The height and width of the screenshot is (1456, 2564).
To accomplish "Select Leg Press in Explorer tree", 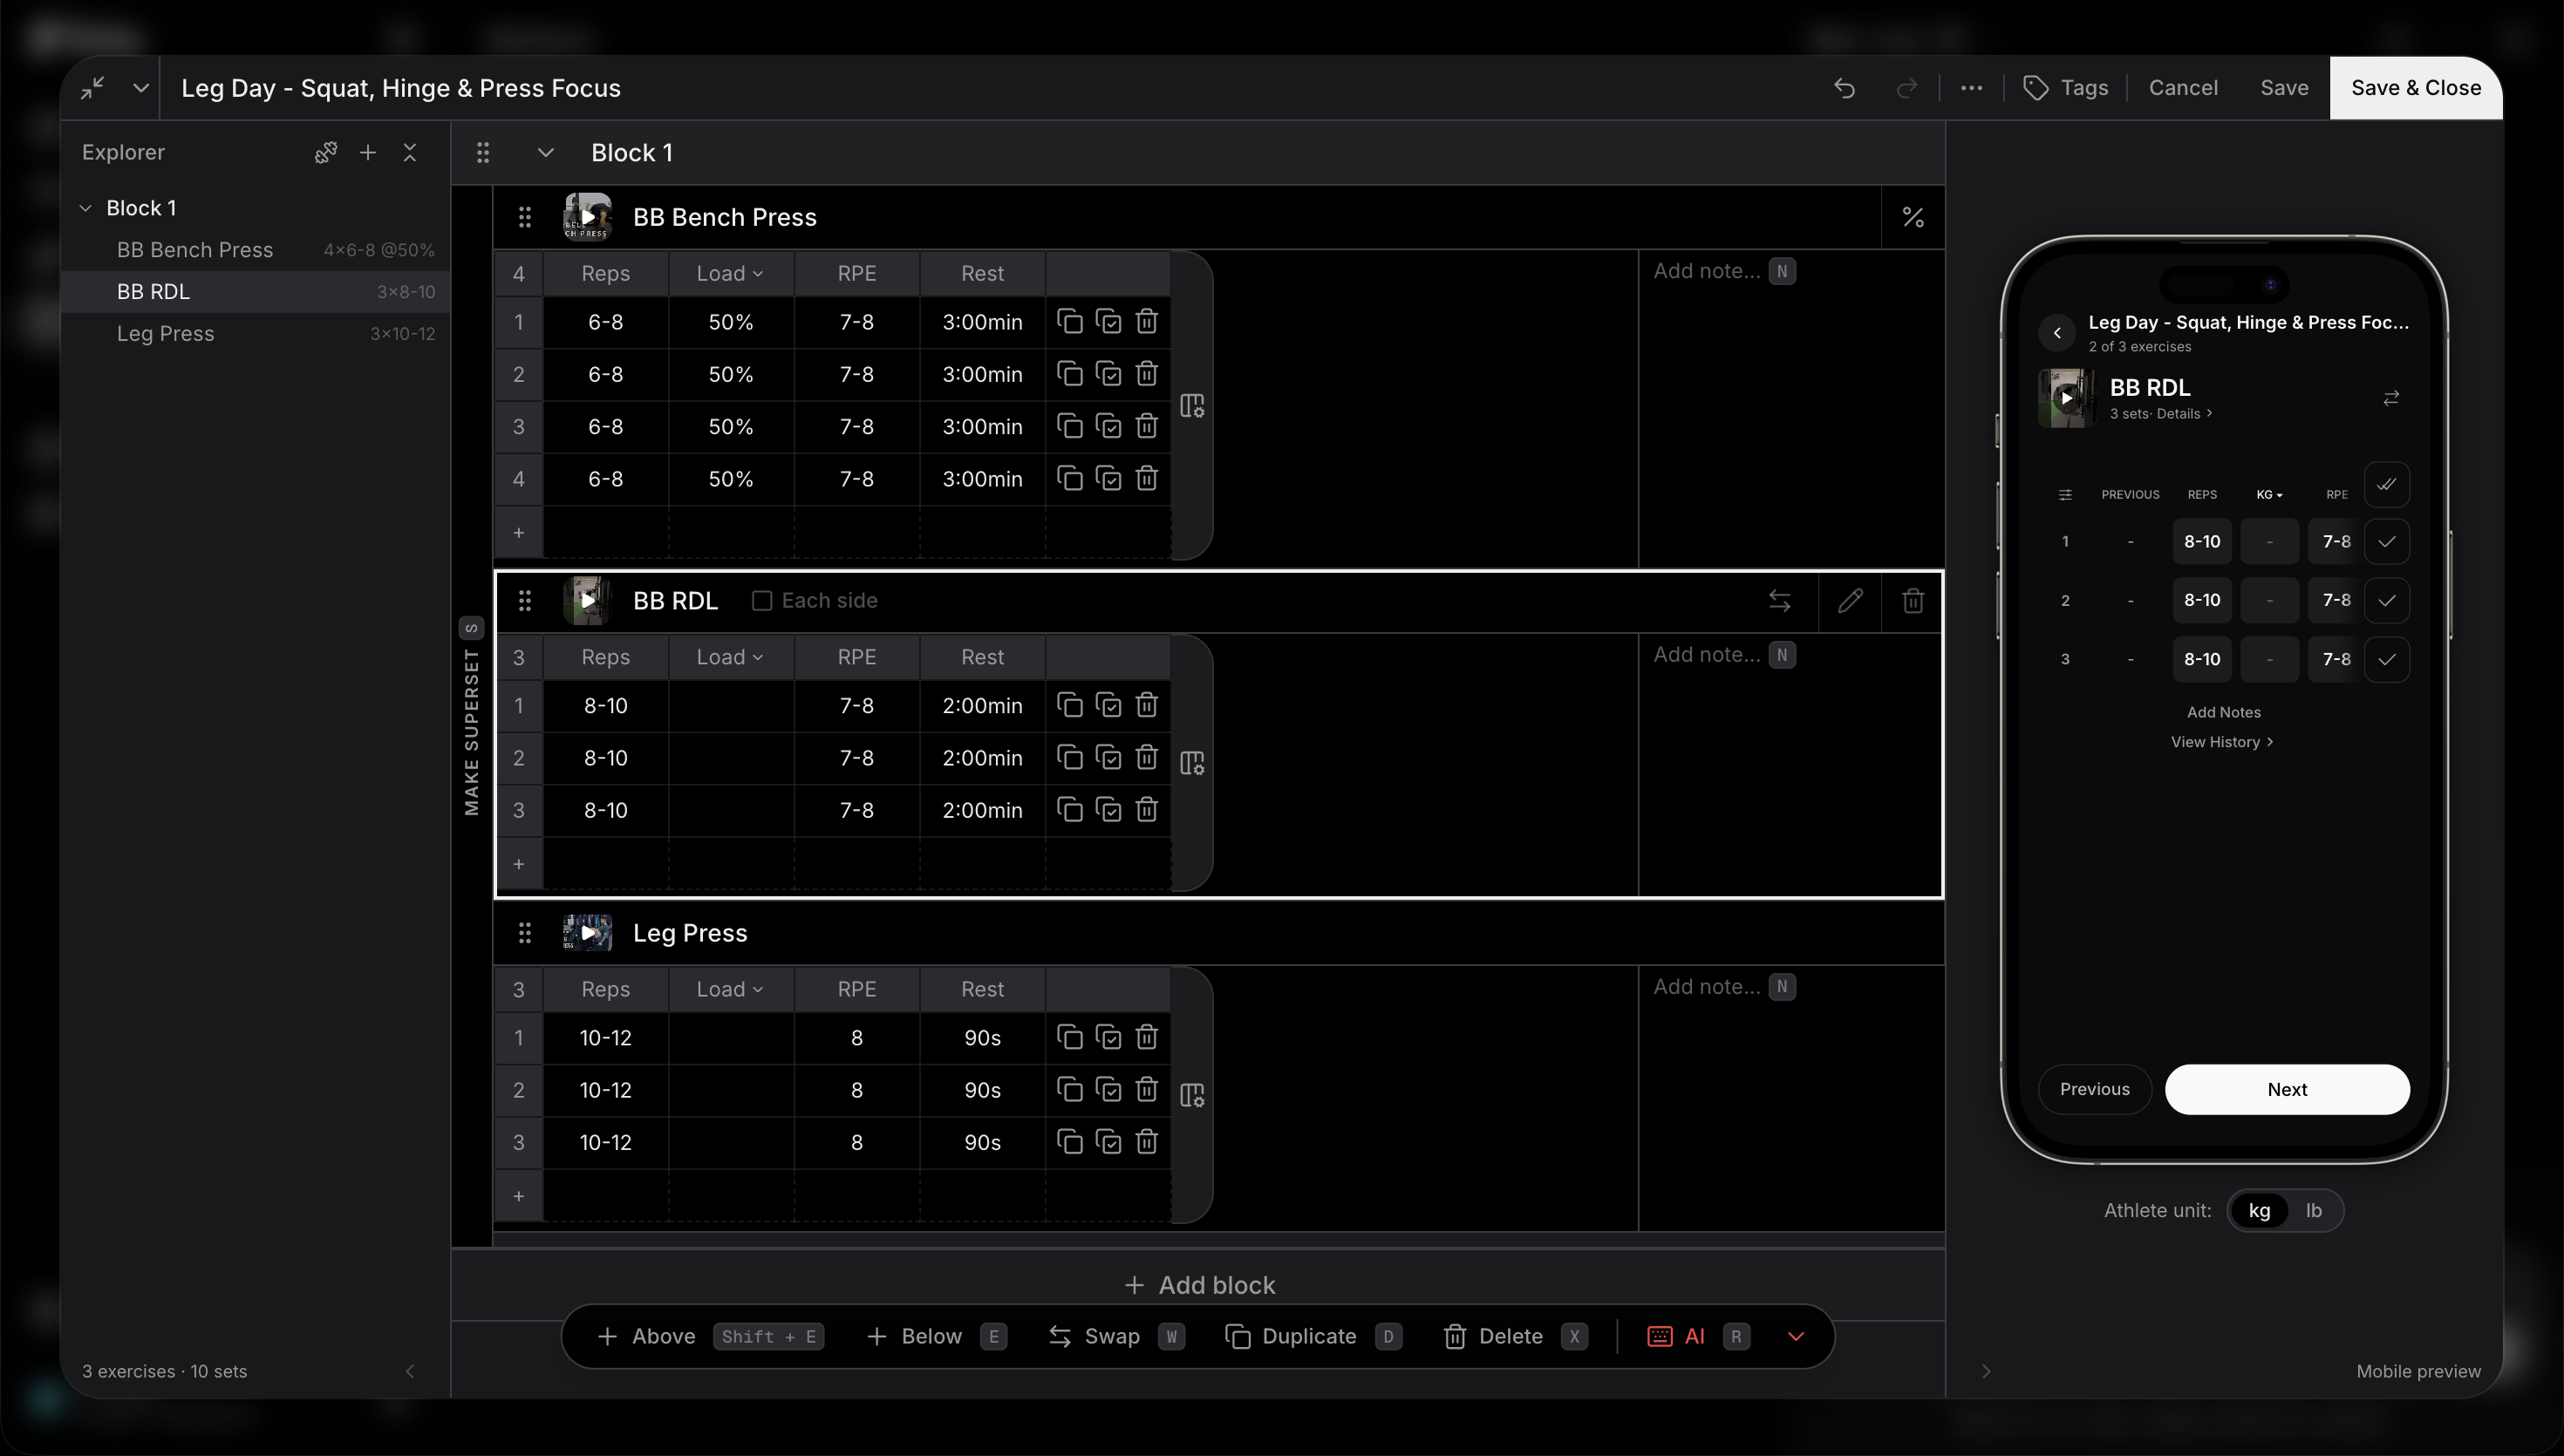I will point(255,334).
